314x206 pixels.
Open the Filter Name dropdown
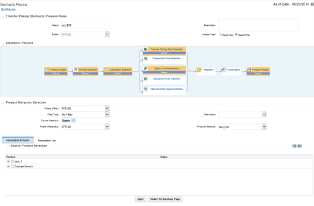click(264, 115)
